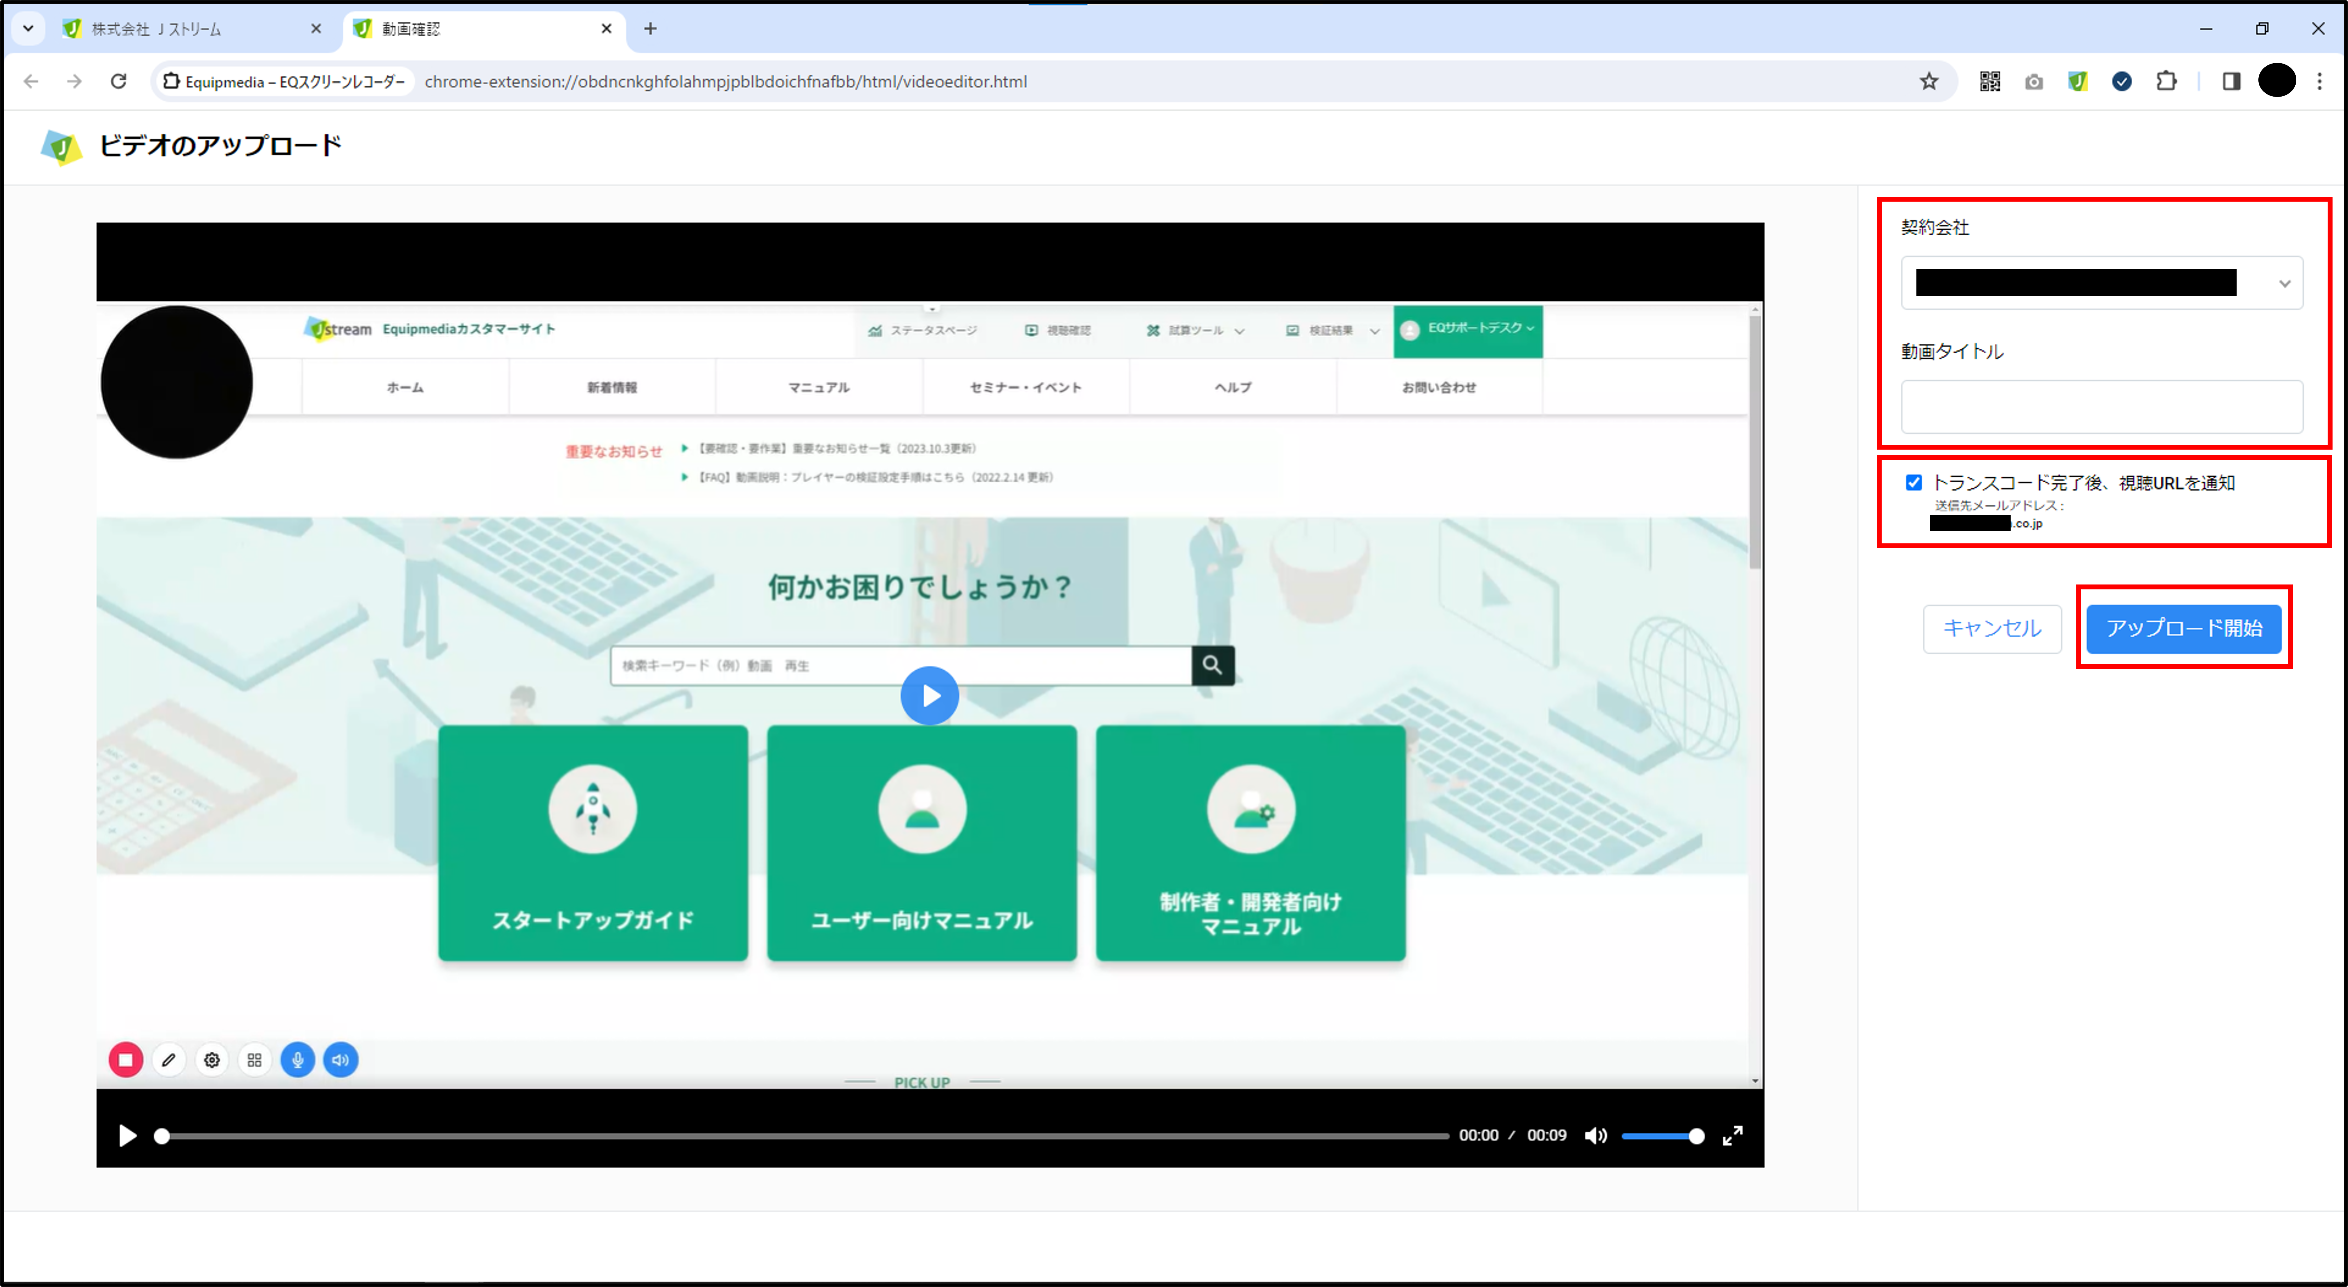Click the 制作者・開発者向けマニュアル card
2348x1287 pixels.
tap(1250, 843)
